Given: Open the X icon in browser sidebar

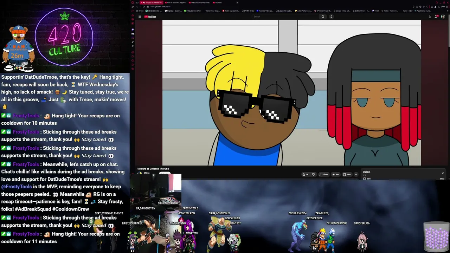Looking at the screenshot, I should [133, 46].
